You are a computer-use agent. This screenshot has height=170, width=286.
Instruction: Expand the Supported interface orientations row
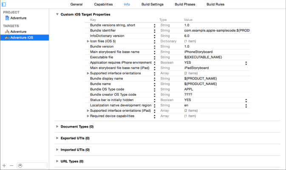pyautogui.click(x=88, y=73)
